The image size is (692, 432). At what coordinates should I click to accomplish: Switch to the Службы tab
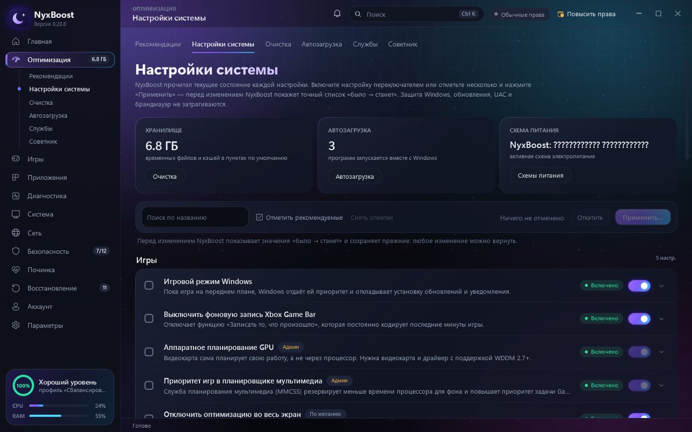[x=365, y=44]
